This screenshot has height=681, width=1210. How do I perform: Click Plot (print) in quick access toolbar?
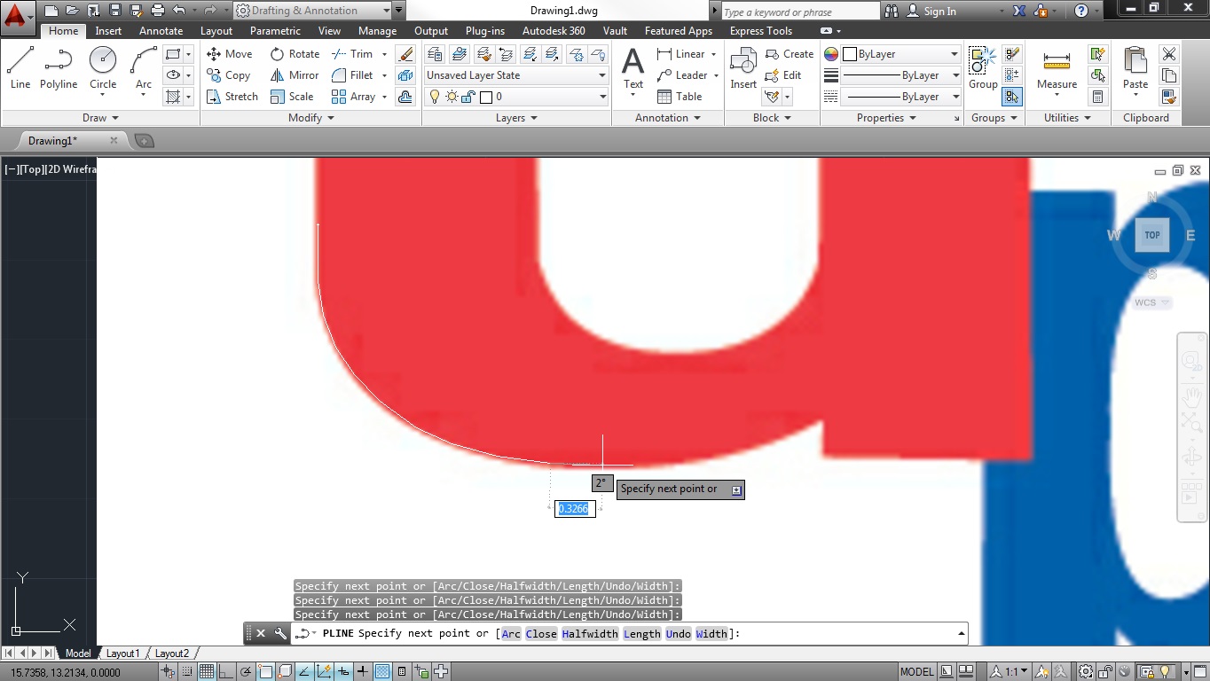pyautogui.click(x=158, y=11)
